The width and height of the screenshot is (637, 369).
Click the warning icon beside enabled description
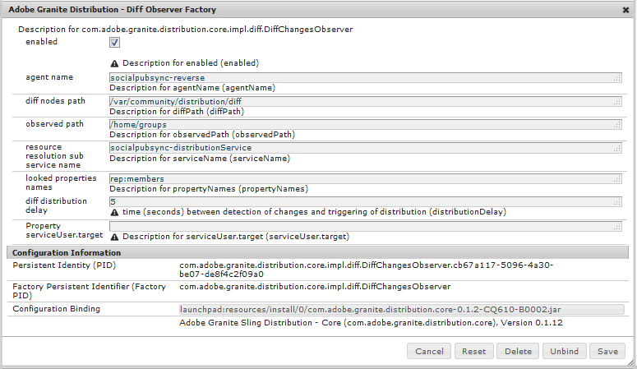pos(114,63)
